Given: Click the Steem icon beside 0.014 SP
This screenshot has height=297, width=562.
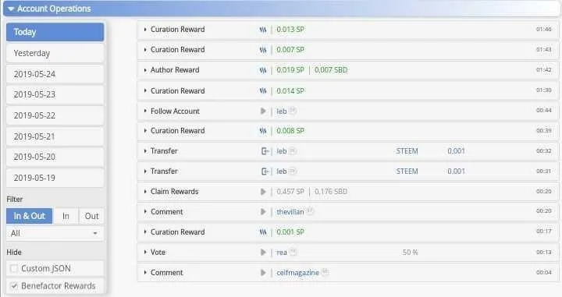Looking at the screenshot, I should click(263, 91).
